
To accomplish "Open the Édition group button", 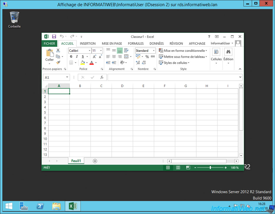I will tap(228, 56).
